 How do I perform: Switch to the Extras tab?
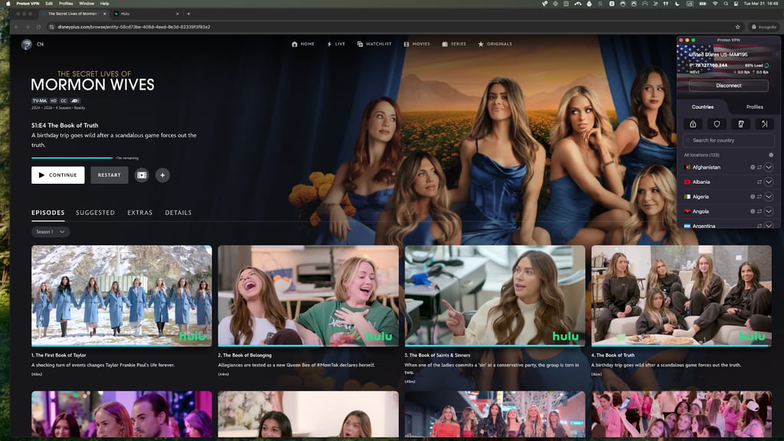(x=140, y=213)
